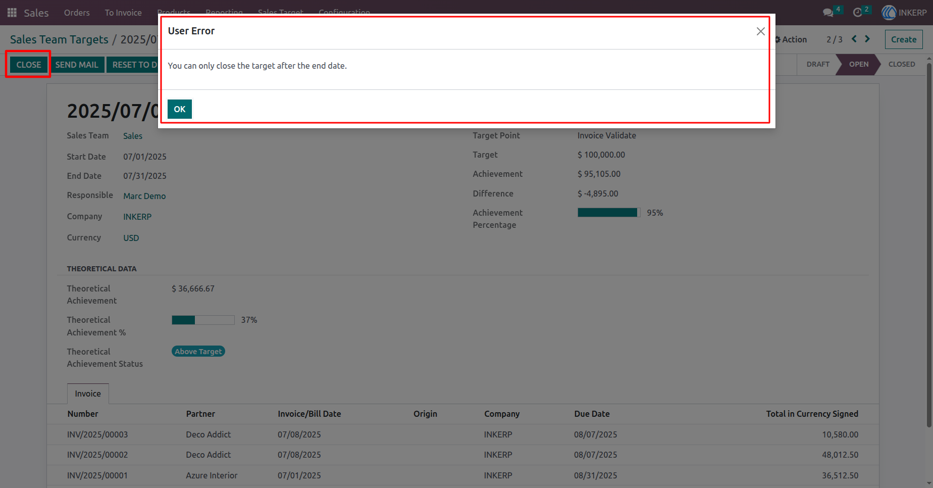Viewport: 933px width, 488px height.
Task: Sort by Partner column header
Action: (200, 414)
